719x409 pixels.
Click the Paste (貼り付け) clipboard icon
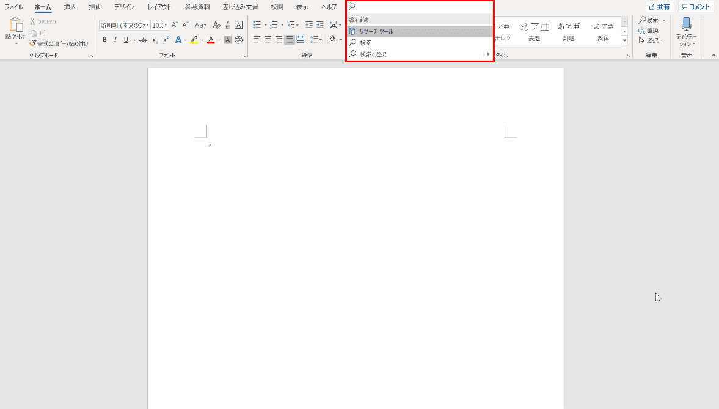point(16,25)
